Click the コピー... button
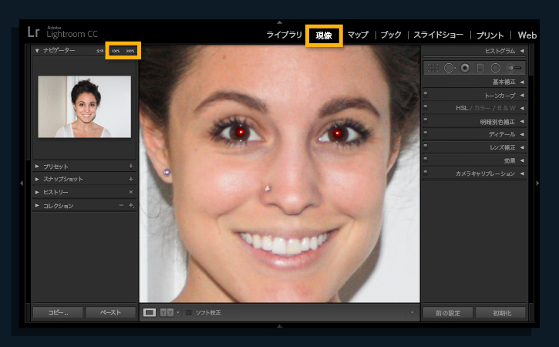This screenshot has height=347, width=559. point(58,312)
